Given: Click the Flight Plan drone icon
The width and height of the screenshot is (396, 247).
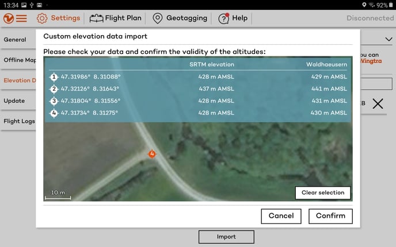Looking at the screenshot, I should pyautogui.click(x=96, y=18).
